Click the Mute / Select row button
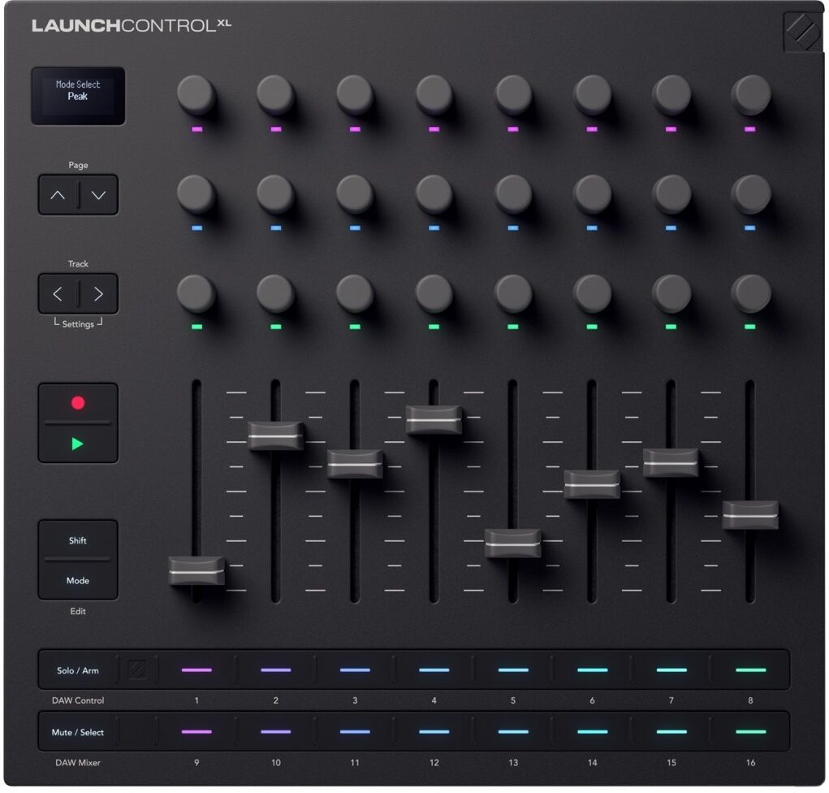Screen dimensions: 829x793 78,732
